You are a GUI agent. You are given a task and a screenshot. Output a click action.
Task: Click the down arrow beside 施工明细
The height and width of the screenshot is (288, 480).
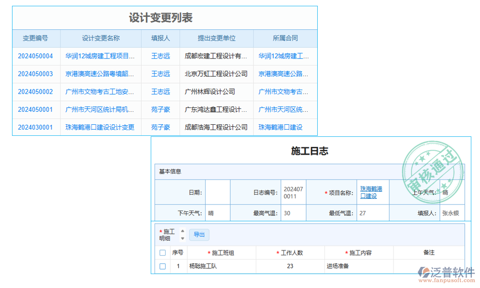coord(183,237)
